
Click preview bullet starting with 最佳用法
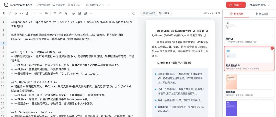(179, 109)
